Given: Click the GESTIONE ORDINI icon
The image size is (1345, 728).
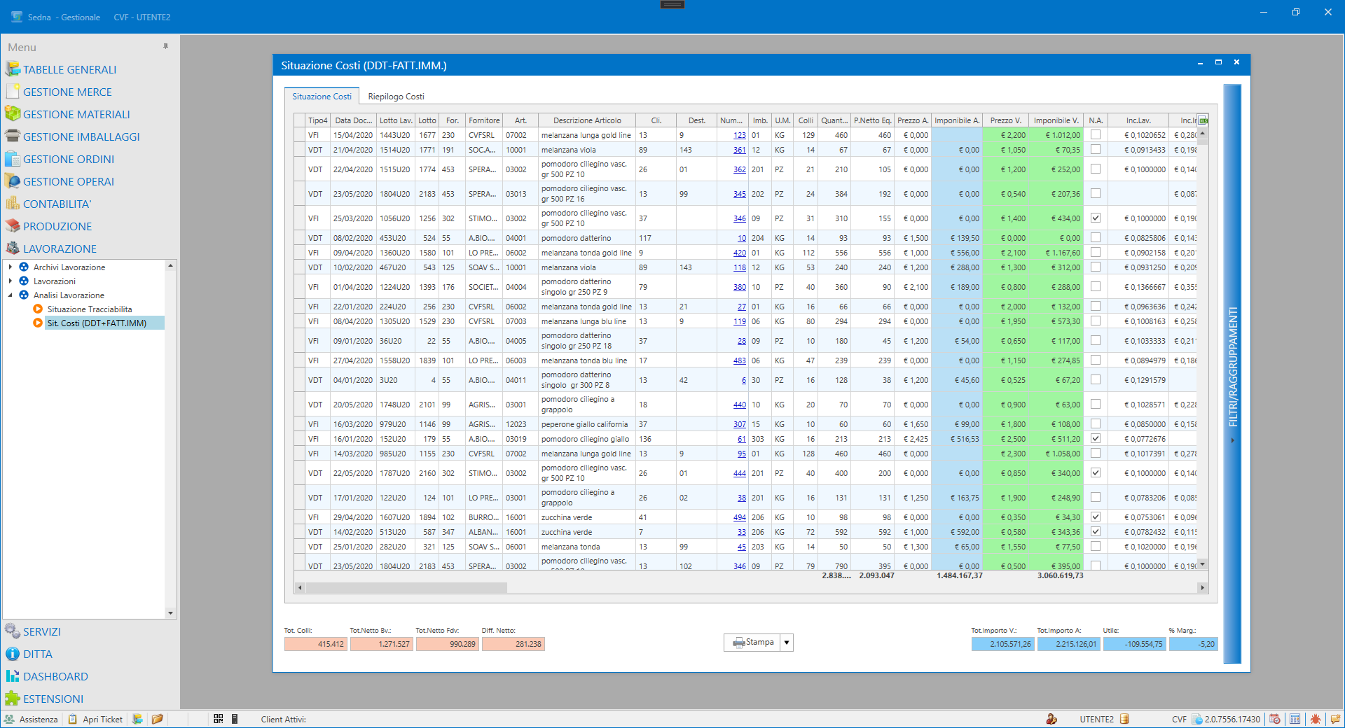Looking at the screenshot, I should (x=13, y=158).
